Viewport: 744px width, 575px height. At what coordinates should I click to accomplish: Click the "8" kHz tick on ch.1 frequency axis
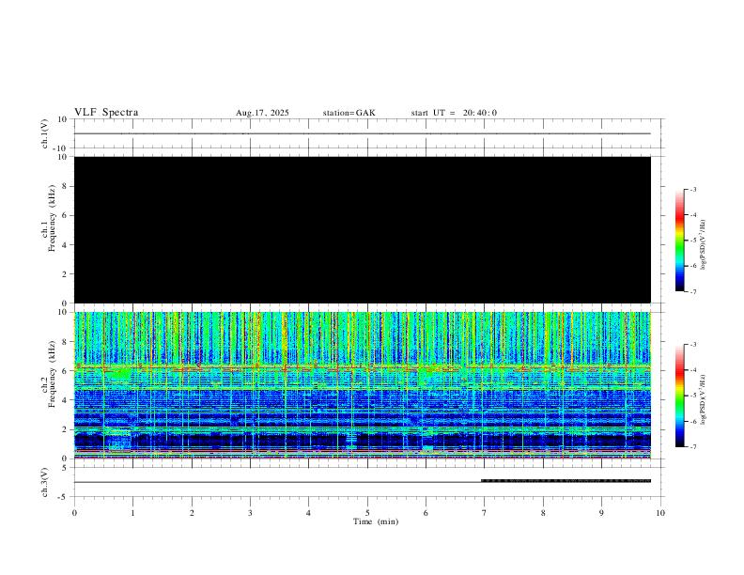click(x=65, y=186)
